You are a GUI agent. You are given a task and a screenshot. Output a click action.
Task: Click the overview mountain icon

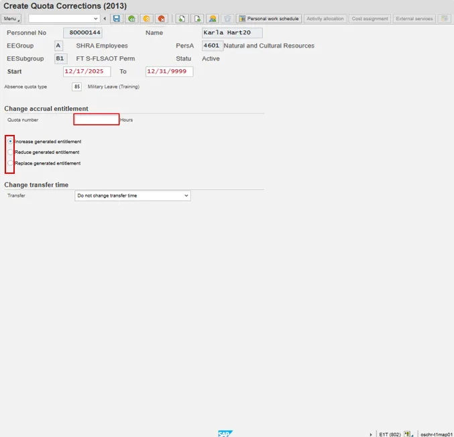point(213,19)
